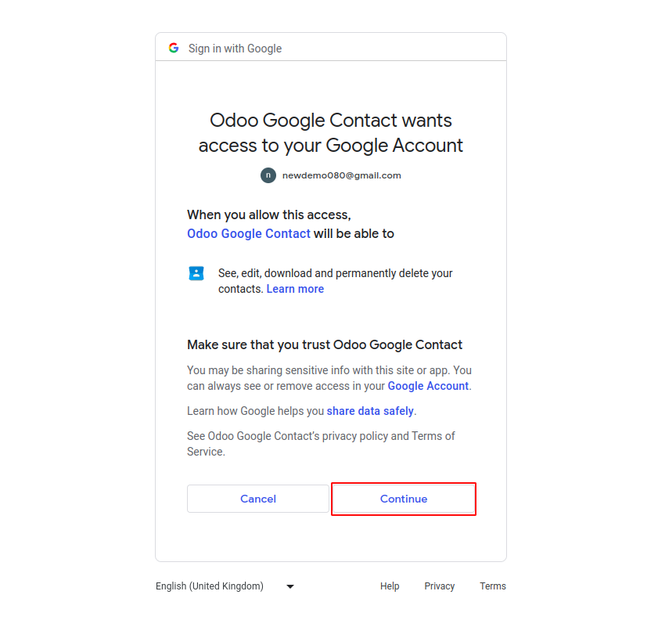Image resolution: width=658 pixels, height=638 pixels.
Task: Click the Sign in with Google header text
Action: coord(235,49)
